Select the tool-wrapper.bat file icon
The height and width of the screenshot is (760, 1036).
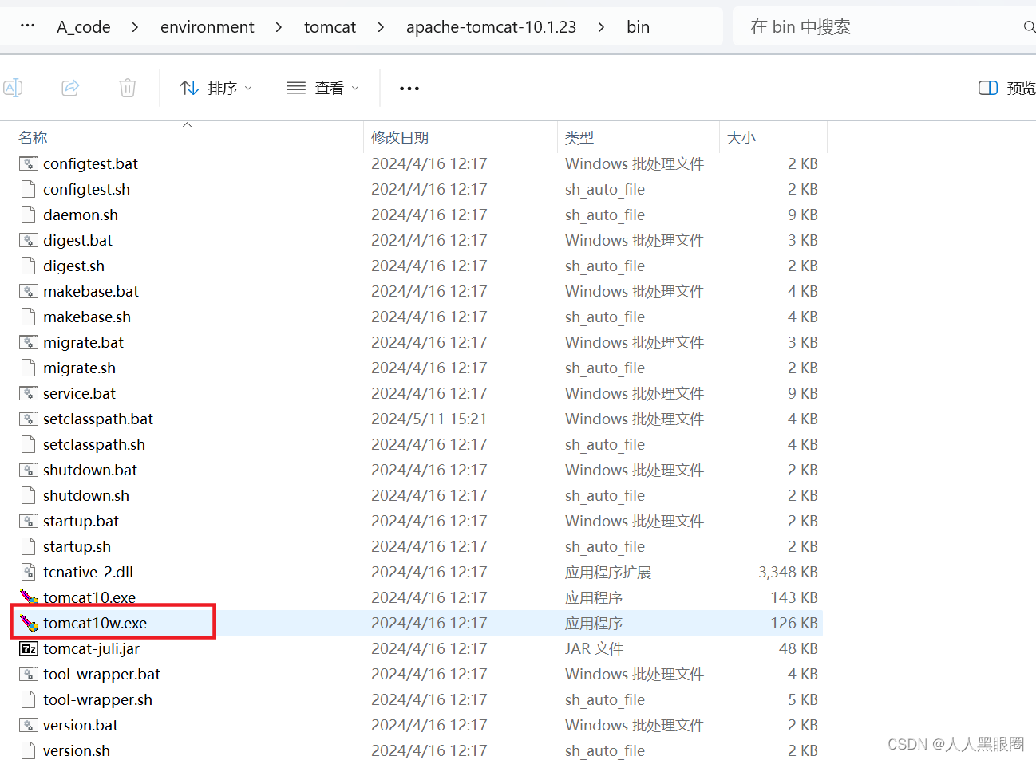pos(29,674)
